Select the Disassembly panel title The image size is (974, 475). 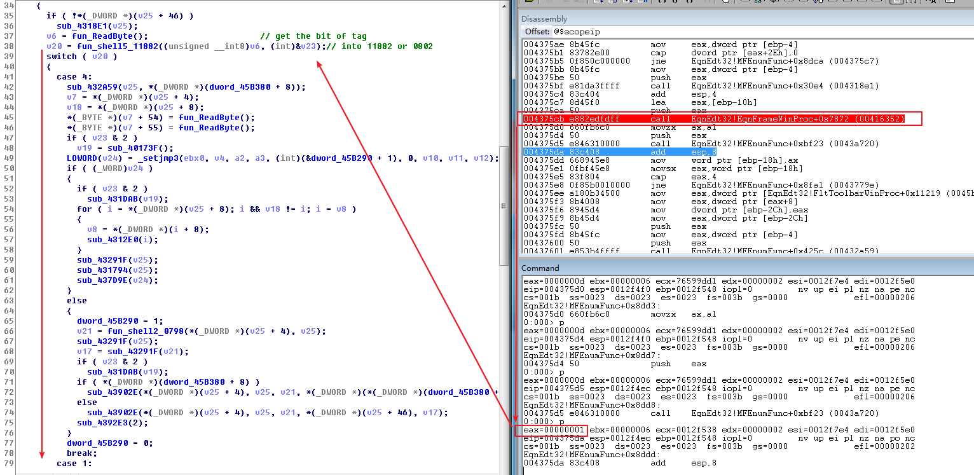coord(544,19)
